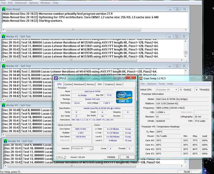Click the 'Starting workers.' line in Main thread
214x174 pixels.
pyautogui.click(x=33, y=21)
